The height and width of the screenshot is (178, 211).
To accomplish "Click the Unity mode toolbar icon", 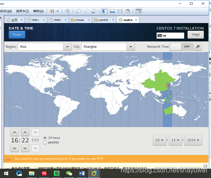I will point(128,11).
